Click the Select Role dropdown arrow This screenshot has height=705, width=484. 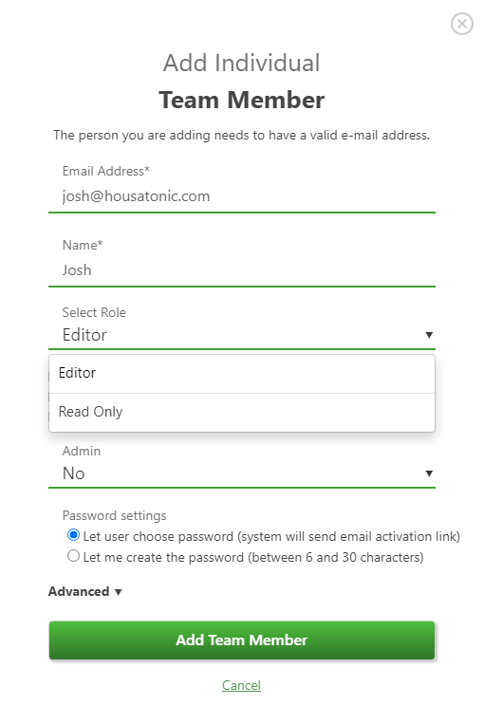click(429, 335)
